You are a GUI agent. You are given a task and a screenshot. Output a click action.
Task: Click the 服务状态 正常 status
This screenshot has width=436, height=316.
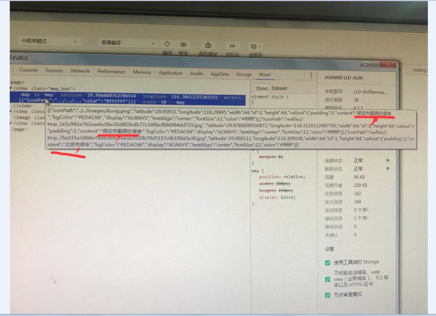point(358,169)
